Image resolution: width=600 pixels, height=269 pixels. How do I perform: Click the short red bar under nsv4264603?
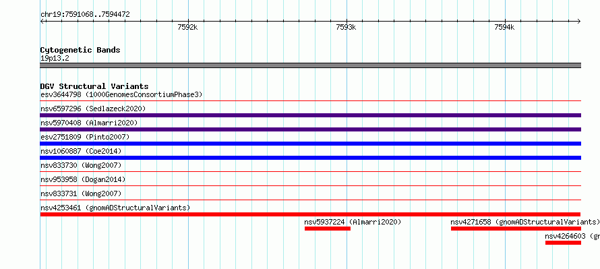click(564, 243)
